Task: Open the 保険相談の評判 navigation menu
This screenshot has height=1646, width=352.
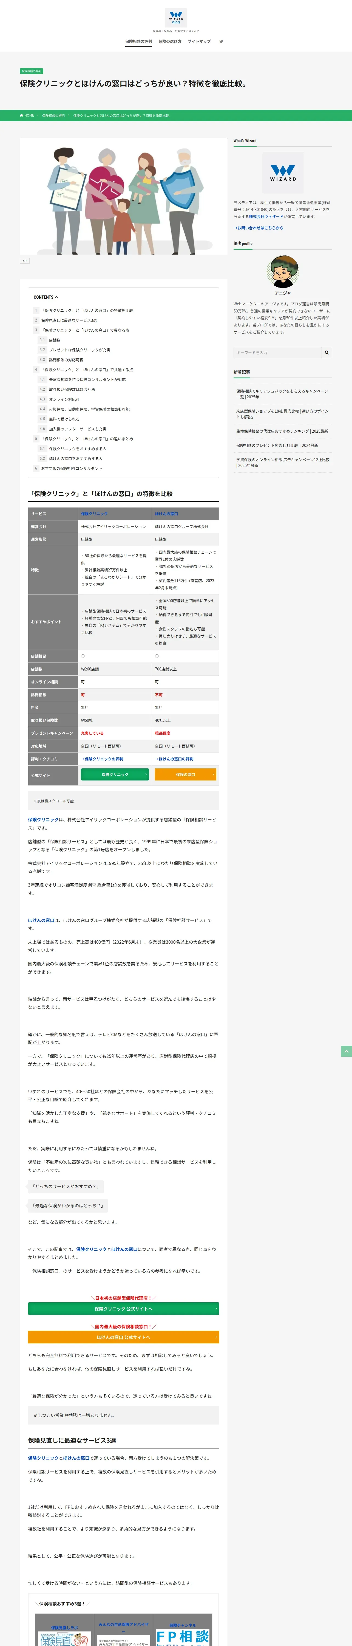Action: coord(139,41)
